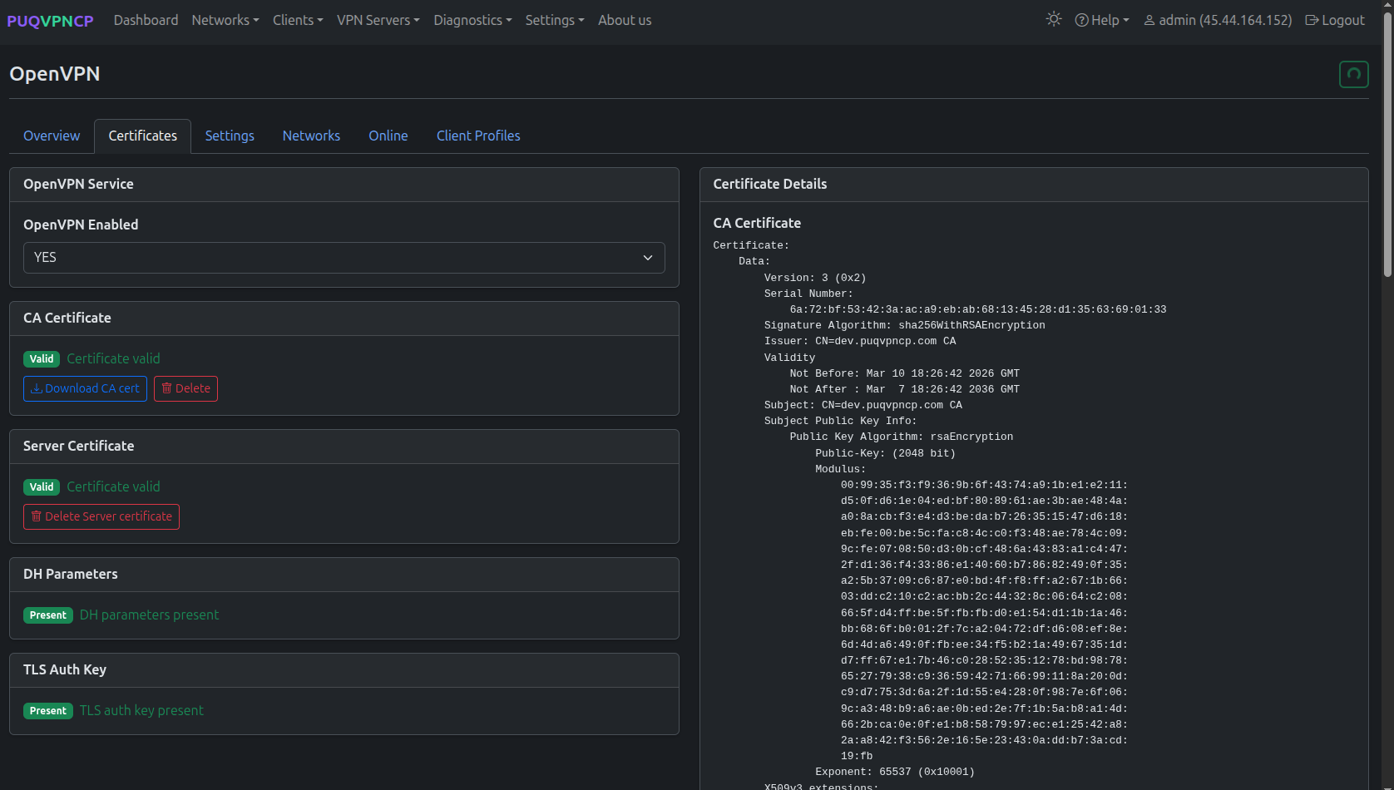Click the 'Not Before' validity date line

(905, 373)
